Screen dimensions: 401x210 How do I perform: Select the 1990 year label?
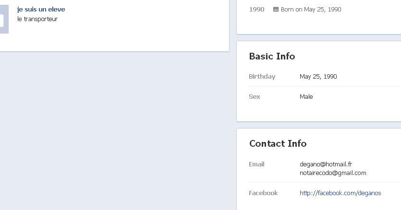point(256,9)
